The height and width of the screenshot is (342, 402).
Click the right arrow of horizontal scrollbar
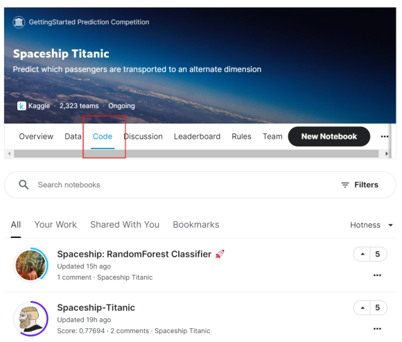387,154
